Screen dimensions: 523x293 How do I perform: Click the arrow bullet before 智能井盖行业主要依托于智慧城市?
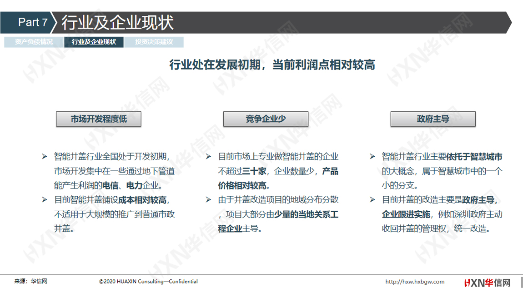click(x=372, y=156)
